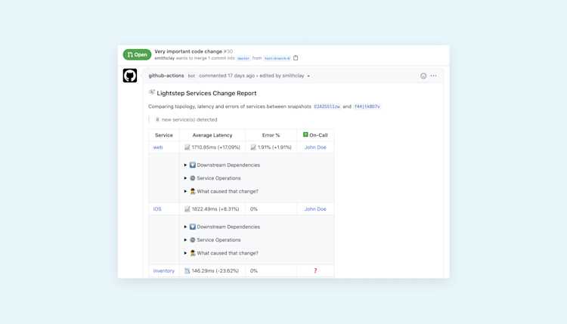This screenshot has width=567, height=324.
Task: Click the pull request title 'Very important code change'
Action: (x=188, y=51)
